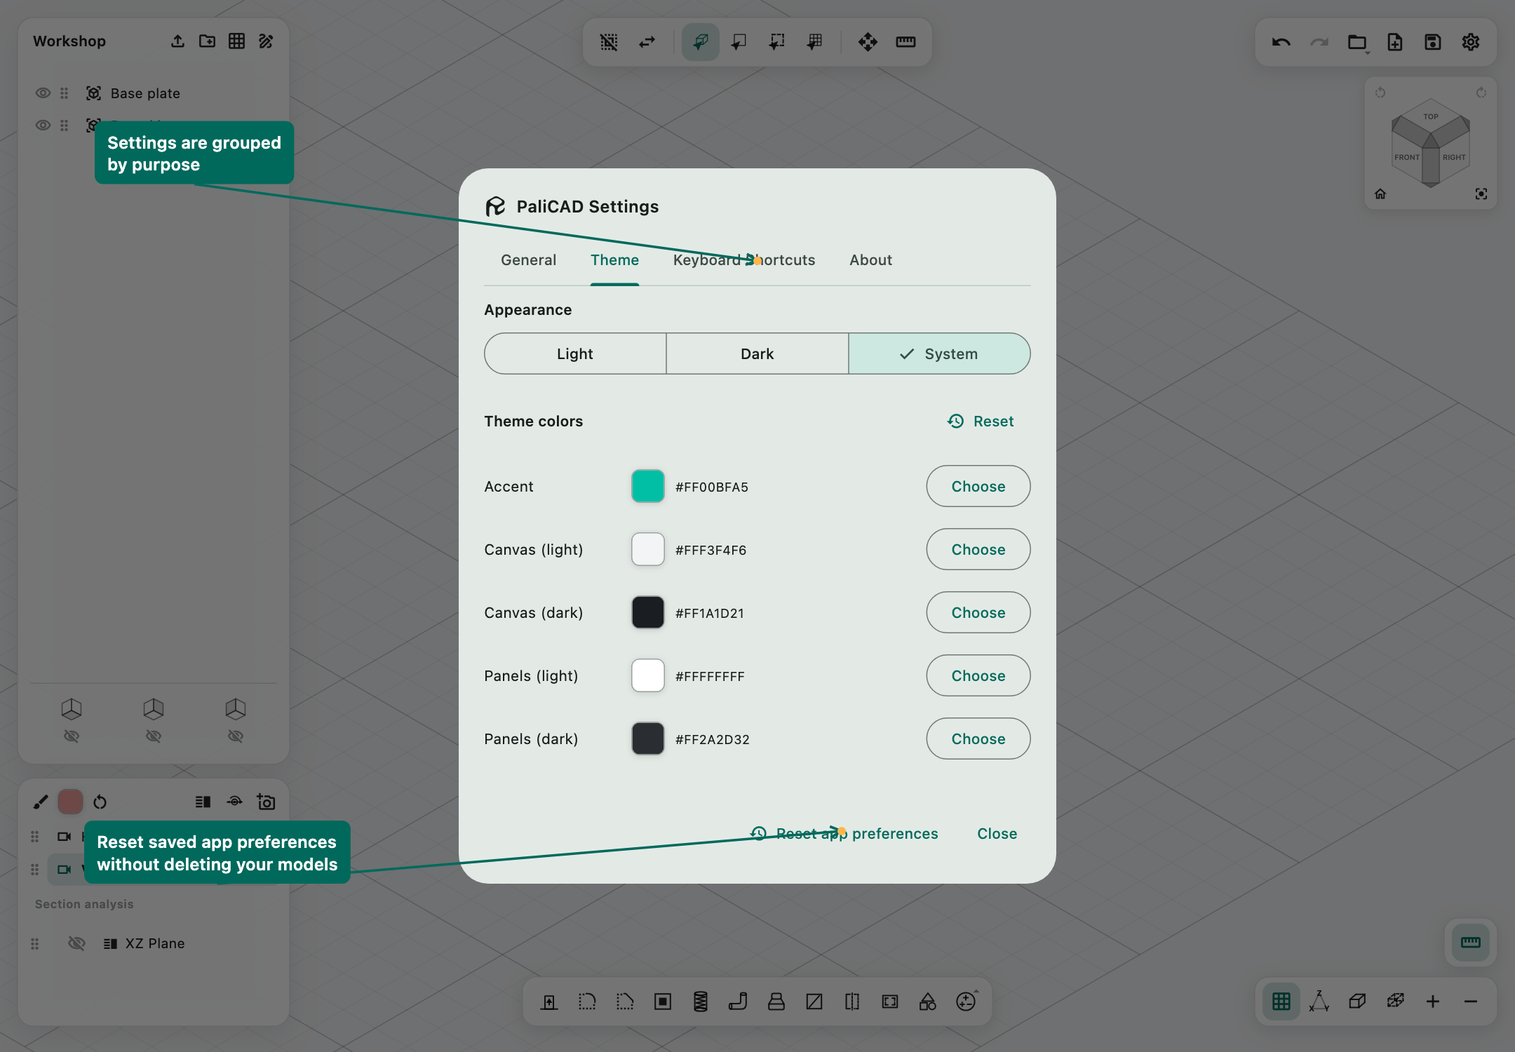Close the PaliCAD Settings dialog
The height and width of the screenshot is (1052, 1515).
[x=997, y=833]
